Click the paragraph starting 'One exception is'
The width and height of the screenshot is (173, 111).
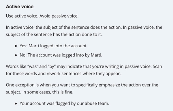pyautogui.click(x=82, y=88)
